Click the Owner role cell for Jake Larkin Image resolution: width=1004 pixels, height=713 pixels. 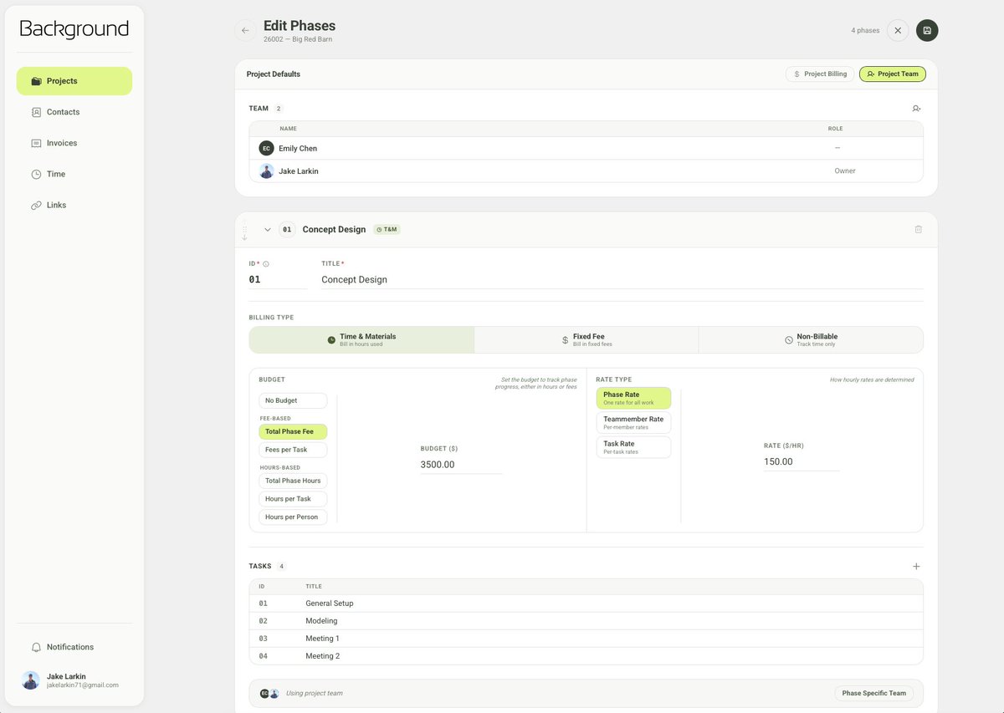845,171
